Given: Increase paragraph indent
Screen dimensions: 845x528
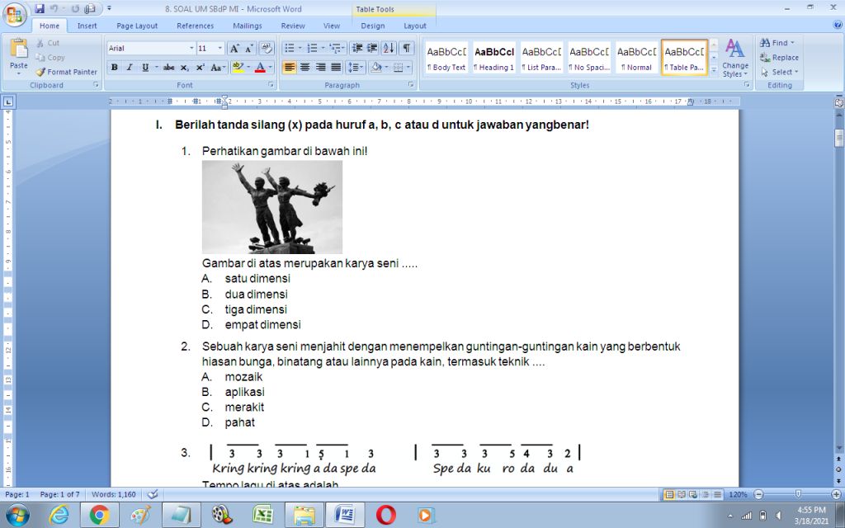Looking at the screenshot, I should coord(372,49).
